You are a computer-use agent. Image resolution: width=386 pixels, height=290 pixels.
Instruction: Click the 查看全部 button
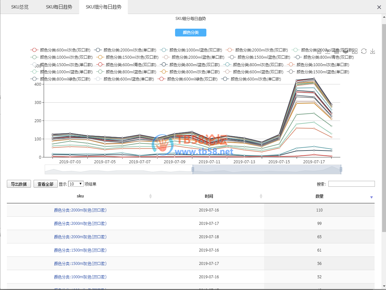(x=46, y=184)
